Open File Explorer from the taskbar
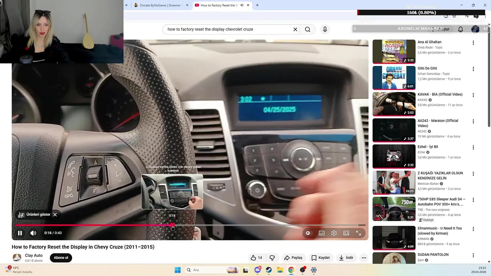The height and width of the screenshot is (276, 491). [x=280, y=270]
